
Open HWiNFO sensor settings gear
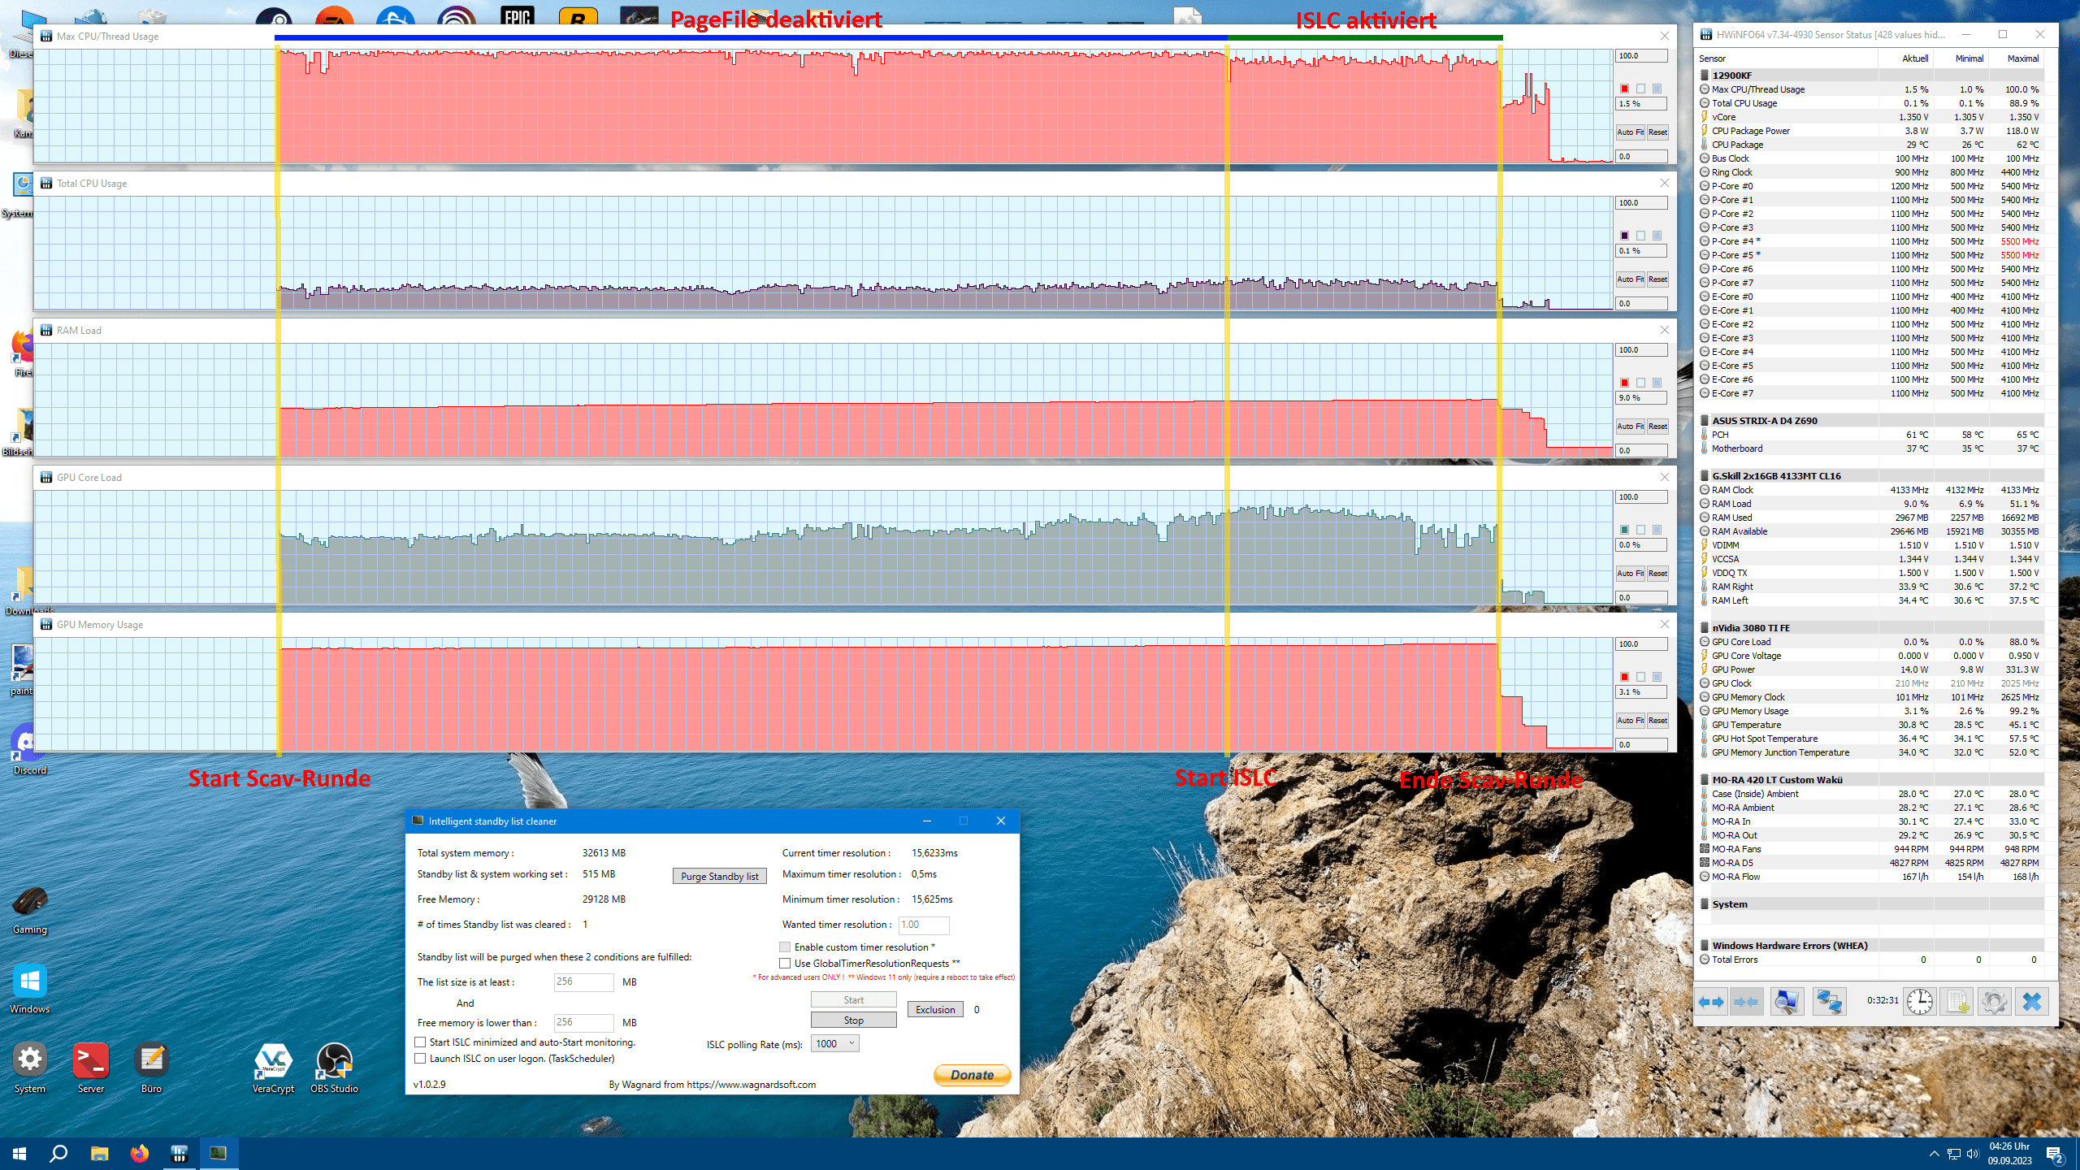click(1994, 1002)
